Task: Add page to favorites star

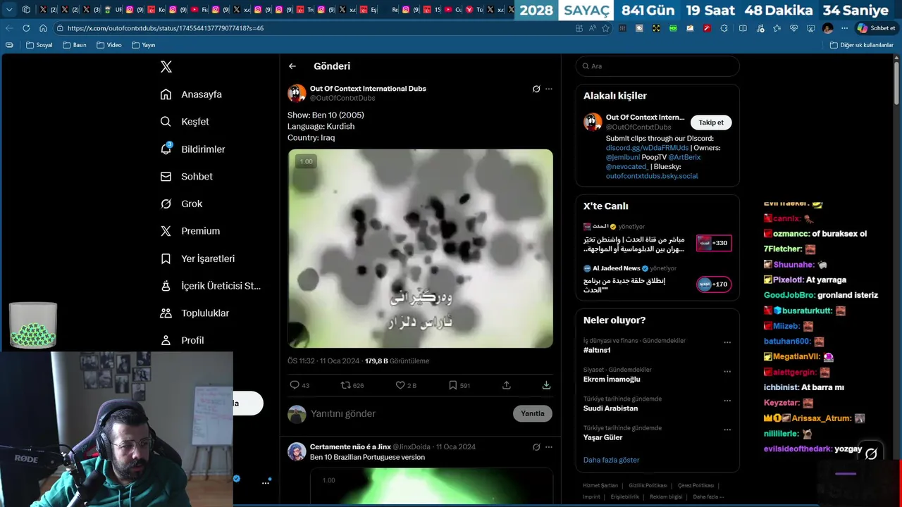Action: pyautogui.click(x=605, y=28)
